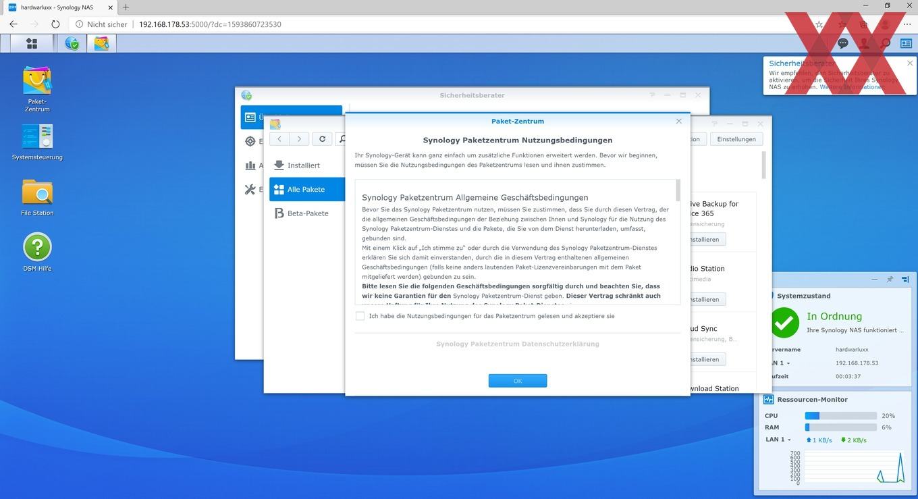The height and width of the screenshot is (499, 918).
Task: Open Sicherheitsberater window help question mark
Action: [x=652, y=95]
